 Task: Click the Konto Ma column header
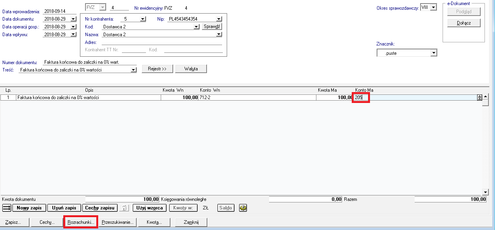point(364,90)
